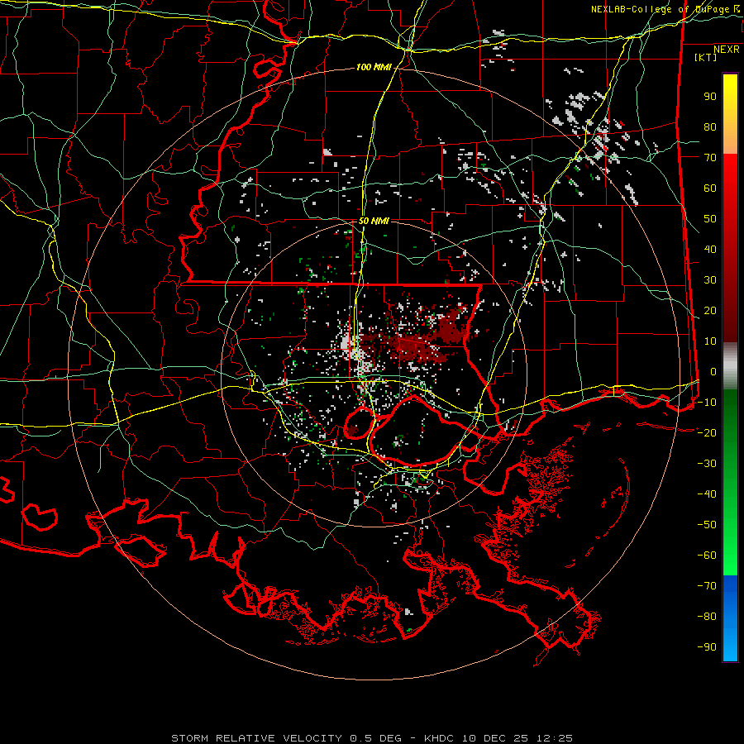744x744 pixels.
Task: Click the -90 value on velocity scale
Action: (707, 646)
